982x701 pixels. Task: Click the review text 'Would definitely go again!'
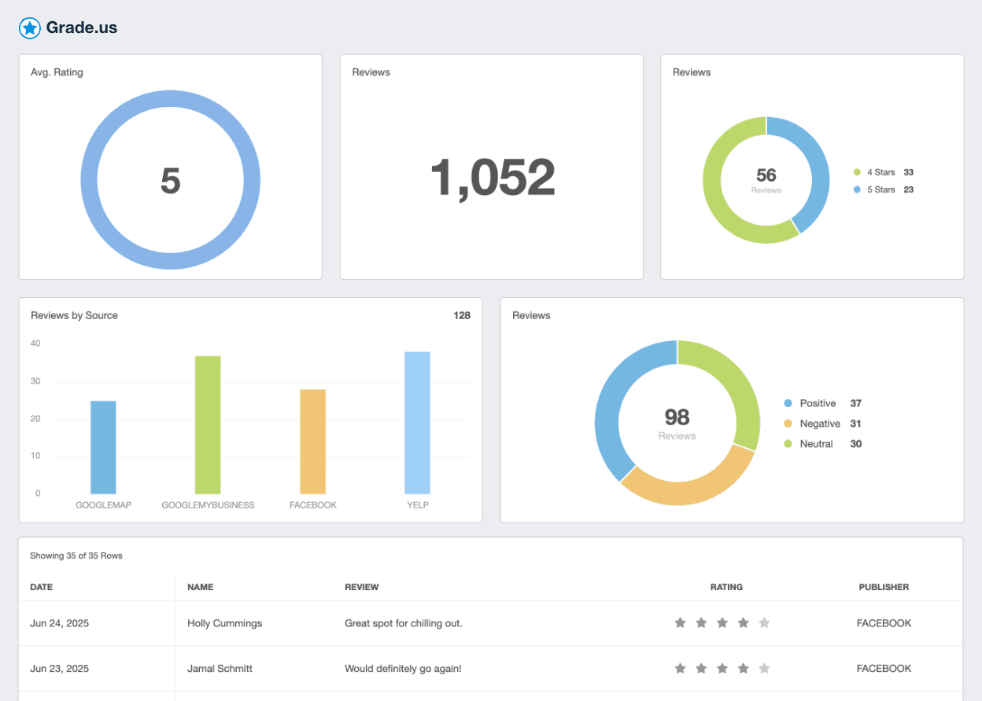tap(403, 668)
